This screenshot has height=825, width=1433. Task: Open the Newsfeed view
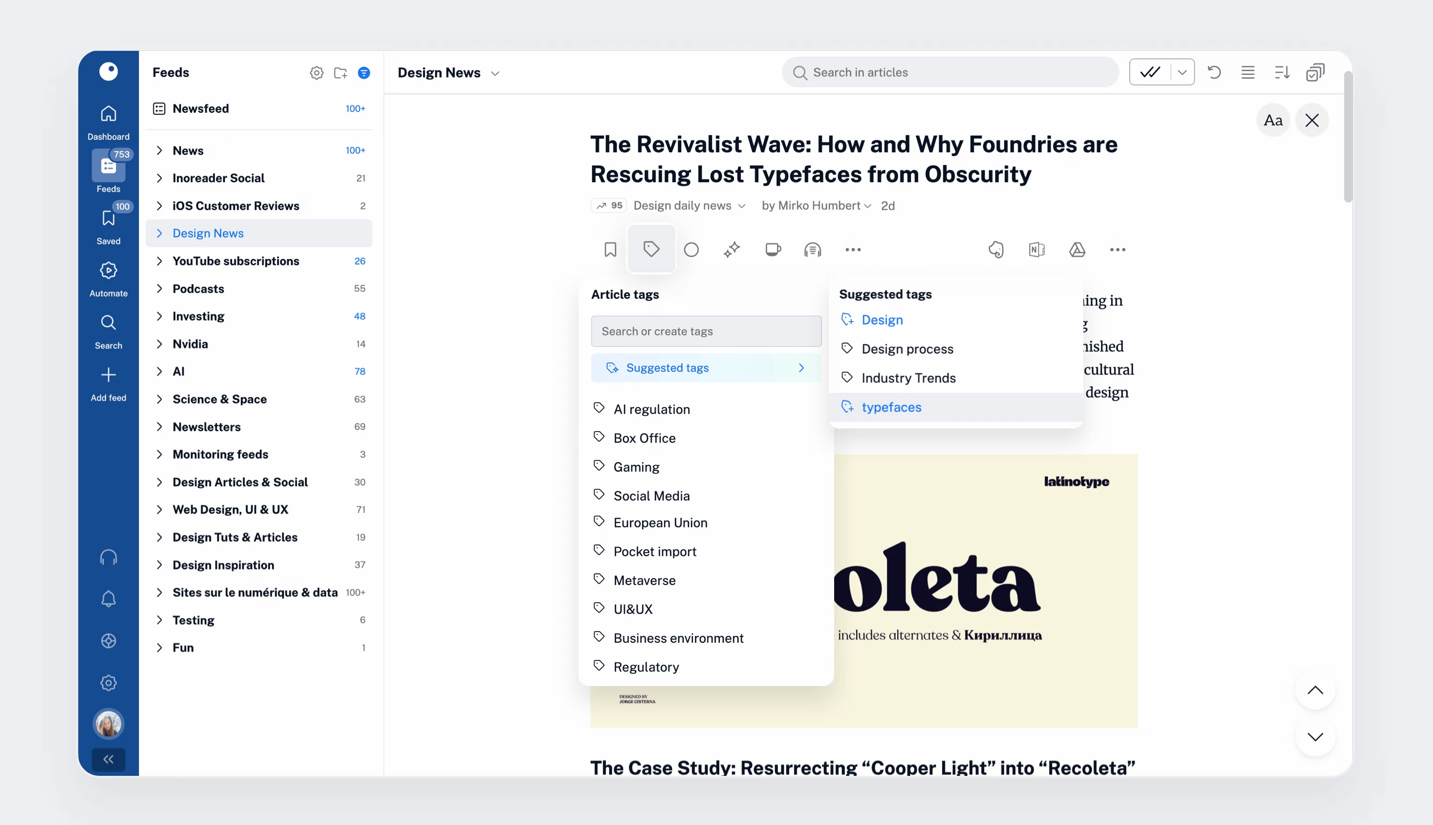click(201, 108)
